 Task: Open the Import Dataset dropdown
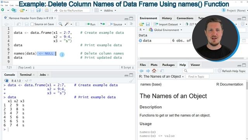click(x=167, y=24)
